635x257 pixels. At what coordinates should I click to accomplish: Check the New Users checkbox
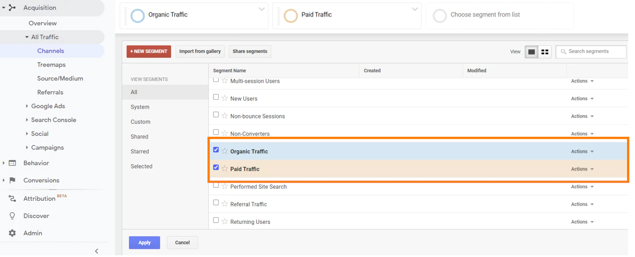click(x=216, y=97)
